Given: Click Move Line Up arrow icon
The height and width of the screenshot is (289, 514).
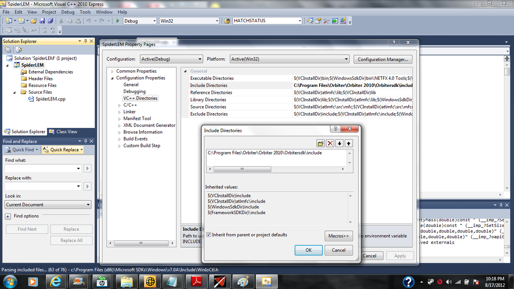Looking at the screenshot, I should (349, 143).
